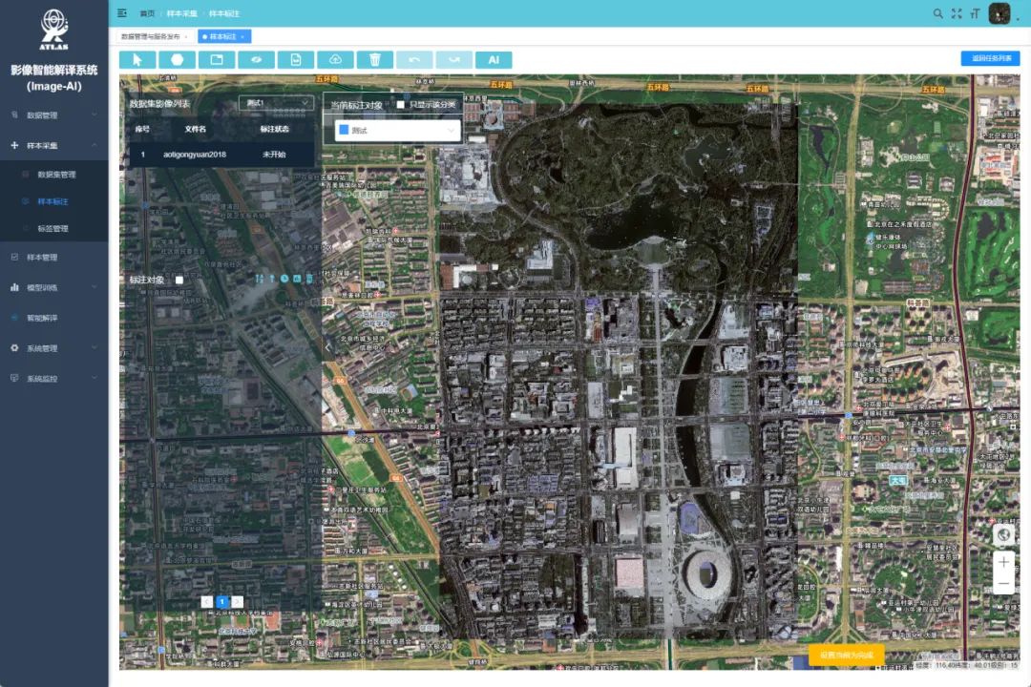Open 数据集管理 in the sidebar
1031x687 pixels.
[56, 175]
